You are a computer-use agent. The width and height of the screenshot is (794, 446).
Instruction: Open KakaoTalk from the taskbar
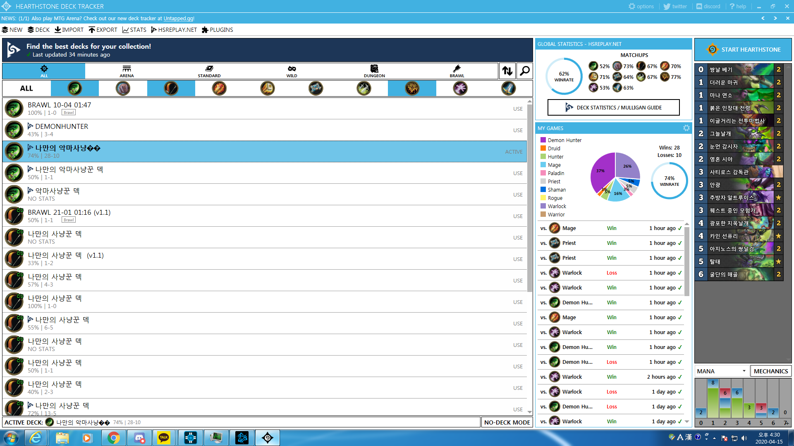[x=164, y=438]
